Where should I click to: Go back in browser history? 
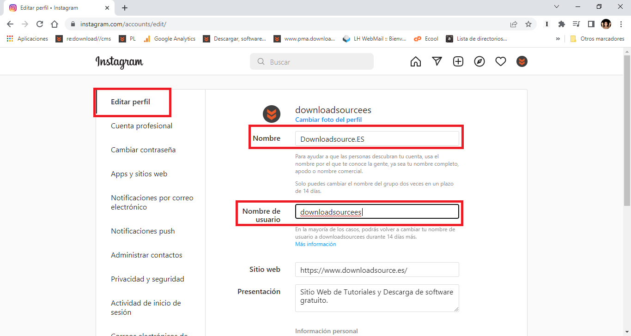[10, 24]
